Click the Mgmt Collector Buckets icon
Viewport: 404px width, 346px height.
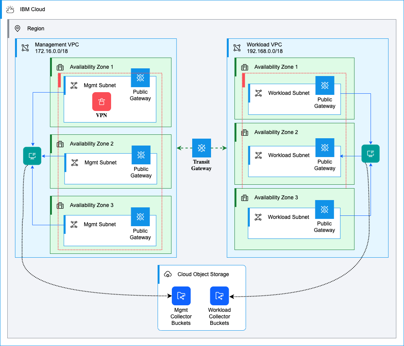(181, 296)
